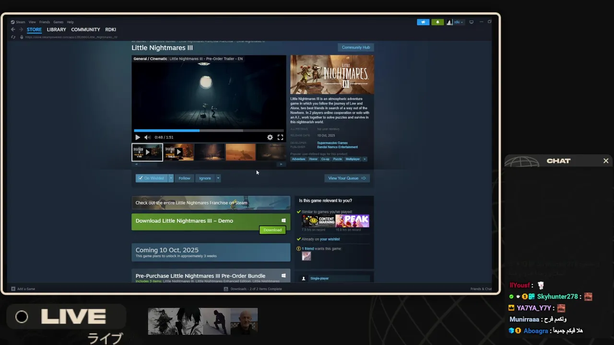Open the LIBRARY tab
The height and width of the screenshot is (345, 614).
pyautogui.click(x=56, y=30)
